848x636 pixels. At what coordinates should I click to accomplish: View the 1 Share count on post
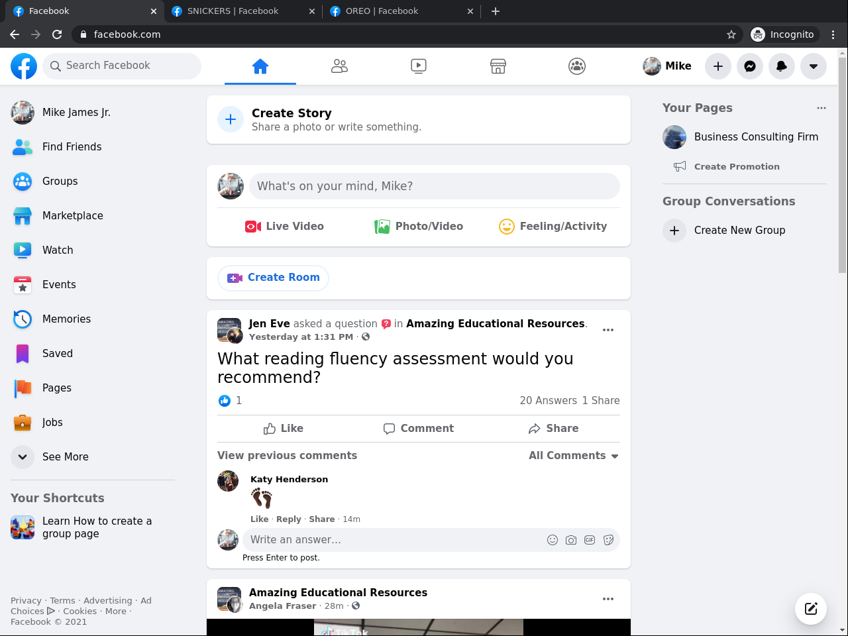601,401
